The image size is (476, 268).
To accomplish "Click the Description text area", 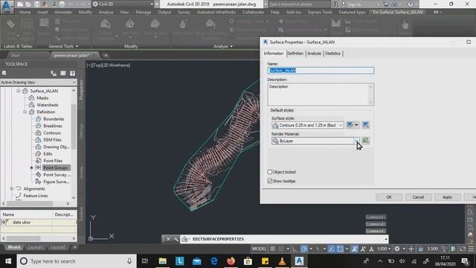I will [x=321, y=95].
